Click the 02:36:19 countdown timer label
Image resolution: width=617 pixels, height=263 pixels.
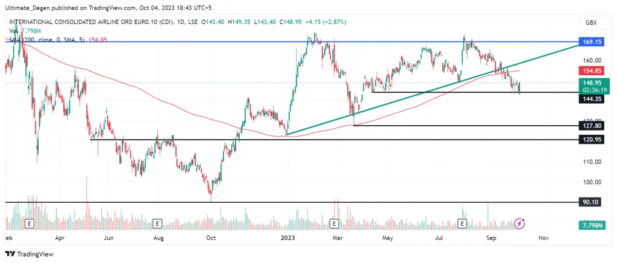click(596, 90)
